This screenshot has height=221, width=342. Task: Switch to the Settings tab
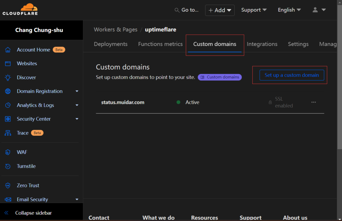[298, 44]
